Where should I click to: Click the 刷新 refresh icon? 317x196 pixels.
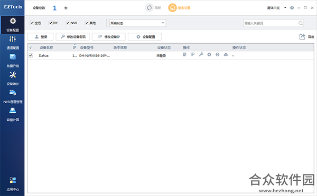149,8
